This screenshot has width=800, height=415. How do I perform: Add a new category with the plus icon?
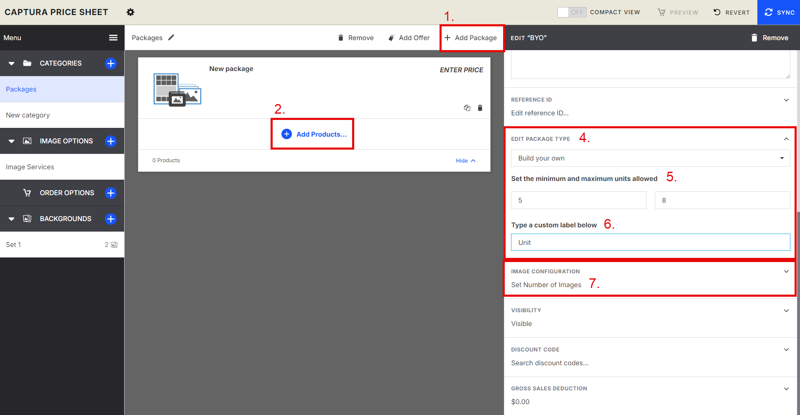(111, 64)
